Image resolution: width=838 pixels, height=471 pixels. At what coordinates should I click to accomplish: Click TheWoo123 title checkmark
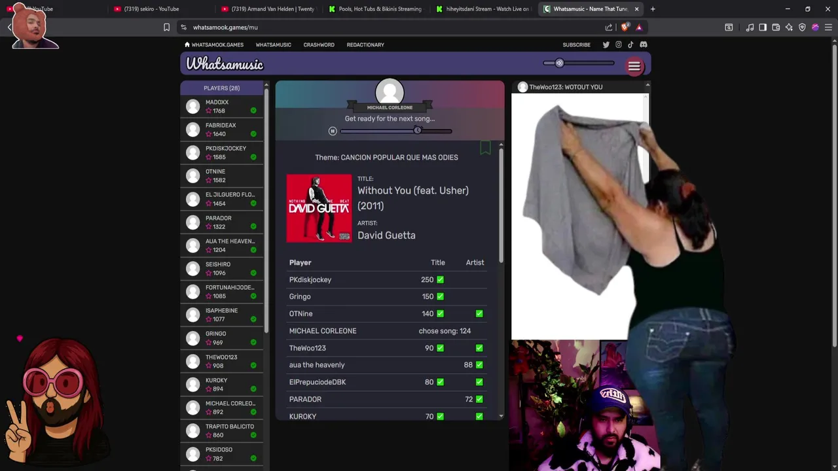tap(440, 348)
